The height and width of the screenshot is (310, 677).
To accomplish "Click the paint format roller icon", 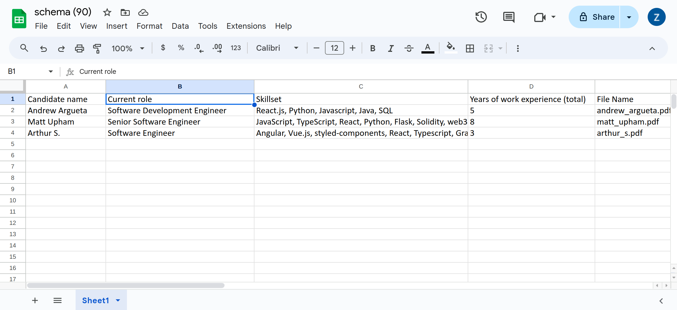I will (97, 48).
